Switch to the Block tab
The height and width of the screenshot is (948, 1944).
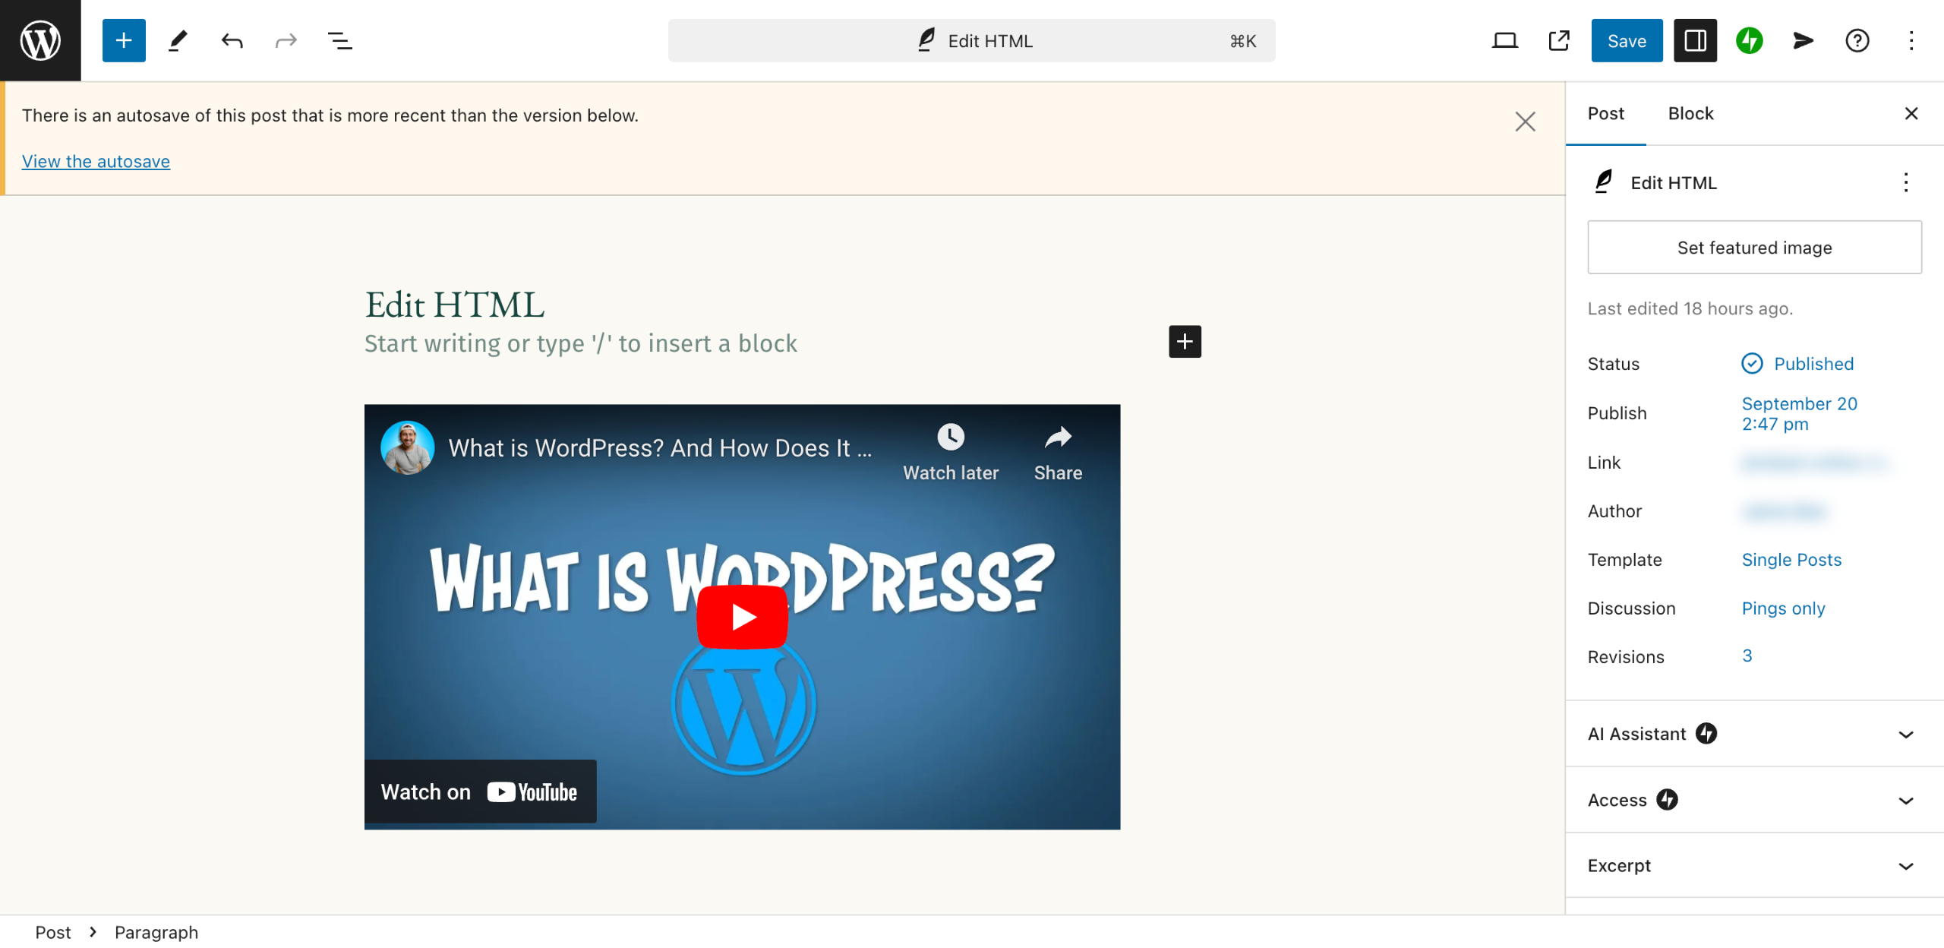pyautogui.click(x=1690, y=113)
